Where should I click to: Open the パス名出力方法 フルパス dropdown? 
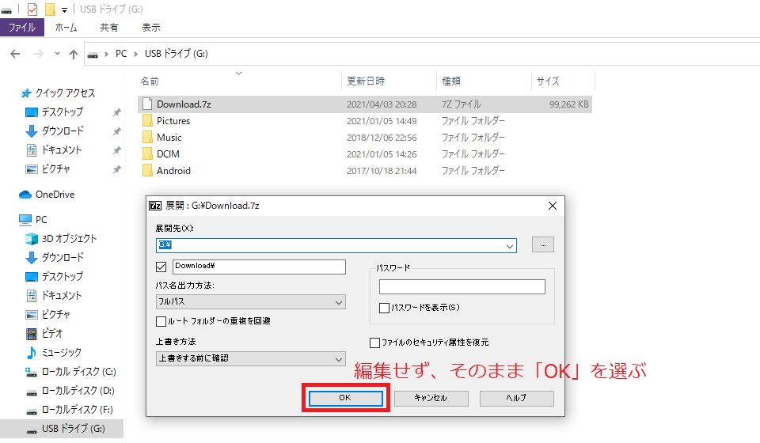[x=339, y=302]
